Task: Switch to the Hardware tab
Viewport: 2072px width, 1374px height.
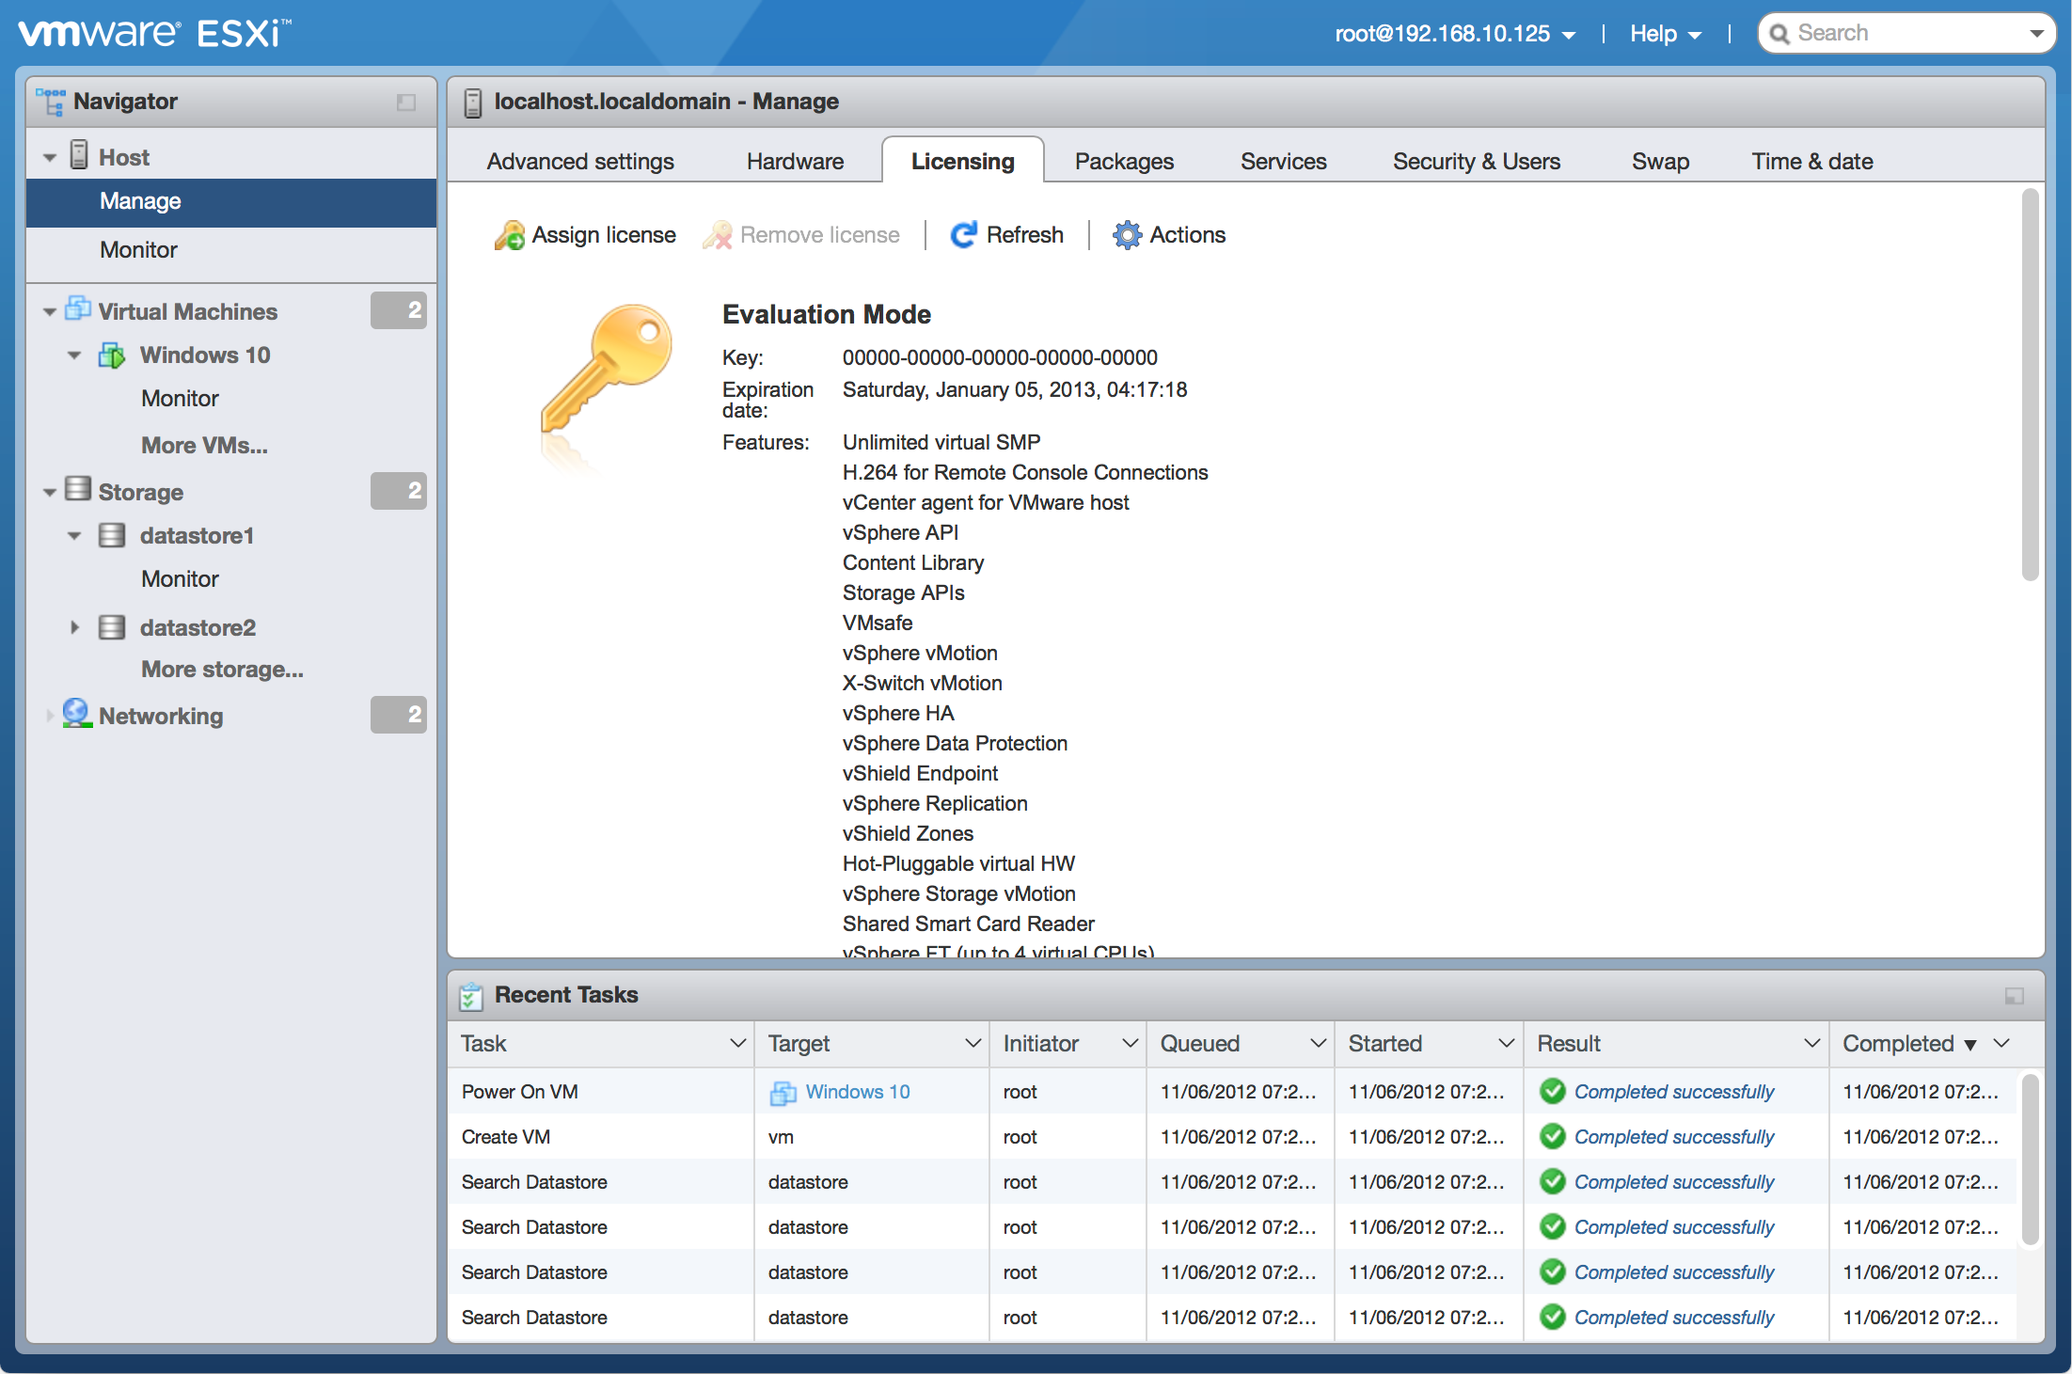Action: 795,162
